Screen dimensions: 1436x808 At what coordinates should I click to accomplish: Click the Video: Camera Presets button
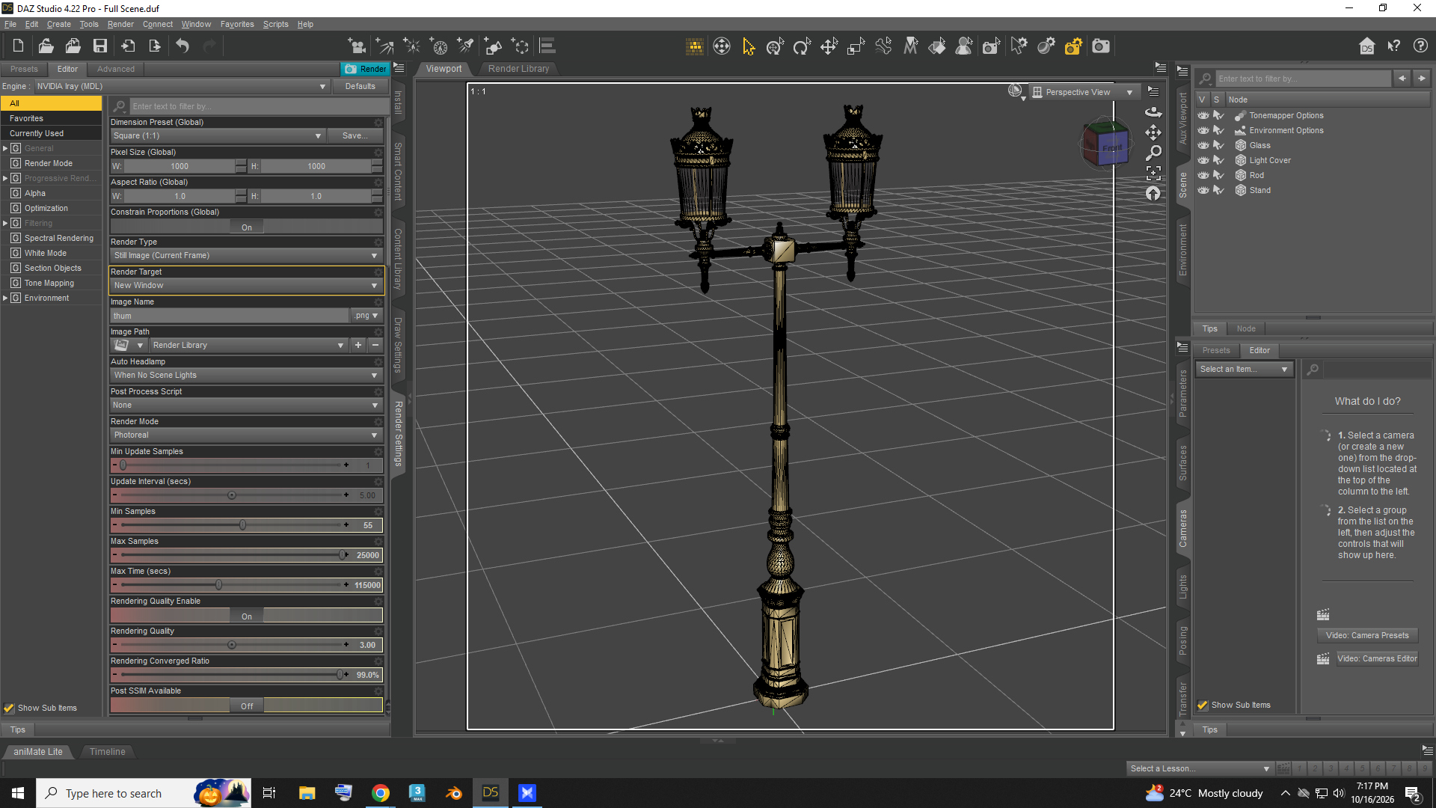coord(1367,635)
